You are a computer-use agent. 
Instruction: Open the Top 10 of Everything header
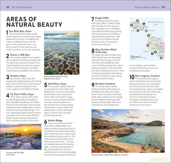point(22,7)
